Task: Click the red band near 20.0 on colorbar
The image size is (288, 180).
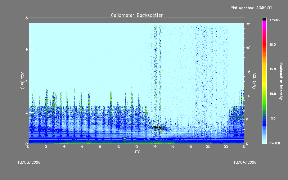Action: pos(264,44)
